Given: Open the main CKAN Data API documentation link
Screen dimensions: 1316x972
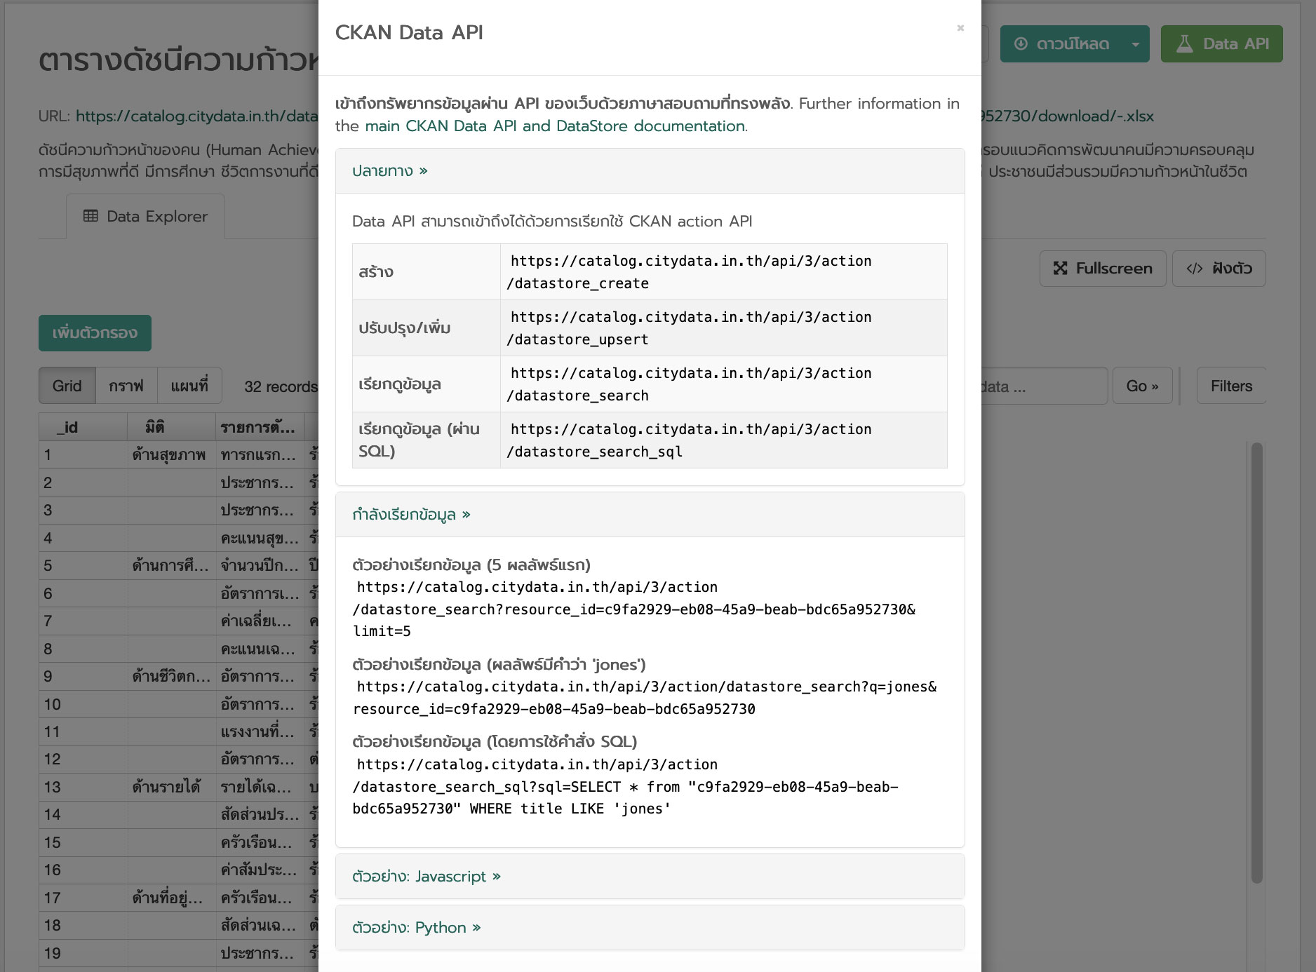Looking at the screenshot, I should (555, 126).
